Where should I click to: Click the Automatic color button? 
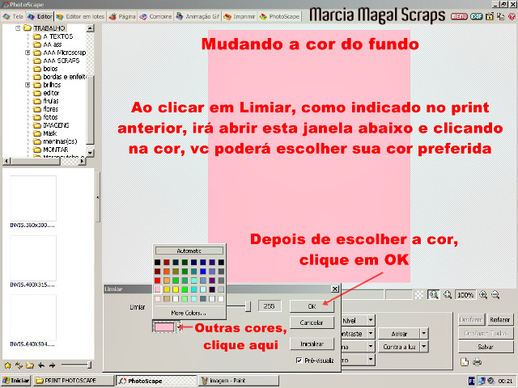tap(189, 251)
